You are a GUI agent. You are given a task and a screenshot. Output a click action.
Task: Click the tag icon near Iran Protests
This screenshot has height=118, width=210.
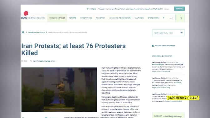(31, 61)
